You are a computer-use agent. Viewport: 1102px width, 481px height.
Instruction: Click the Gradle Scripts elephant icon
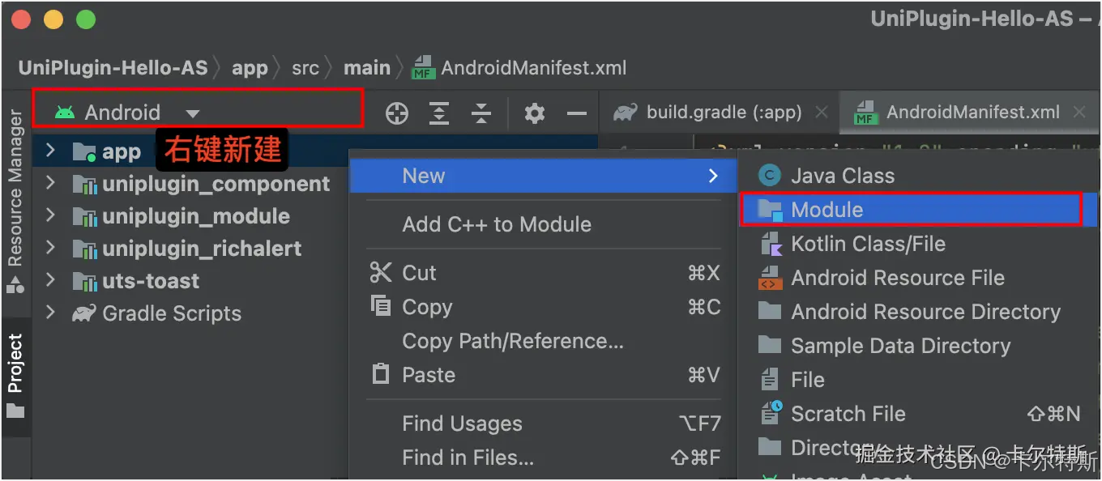(x=84, y=313)
